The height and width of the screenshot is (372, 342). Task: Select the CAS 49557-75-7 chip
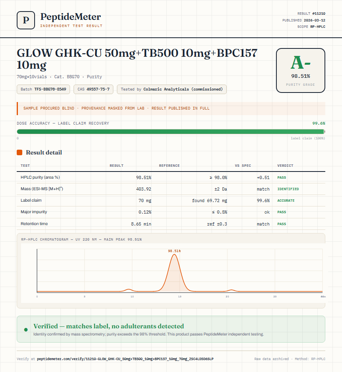(93, 89)
